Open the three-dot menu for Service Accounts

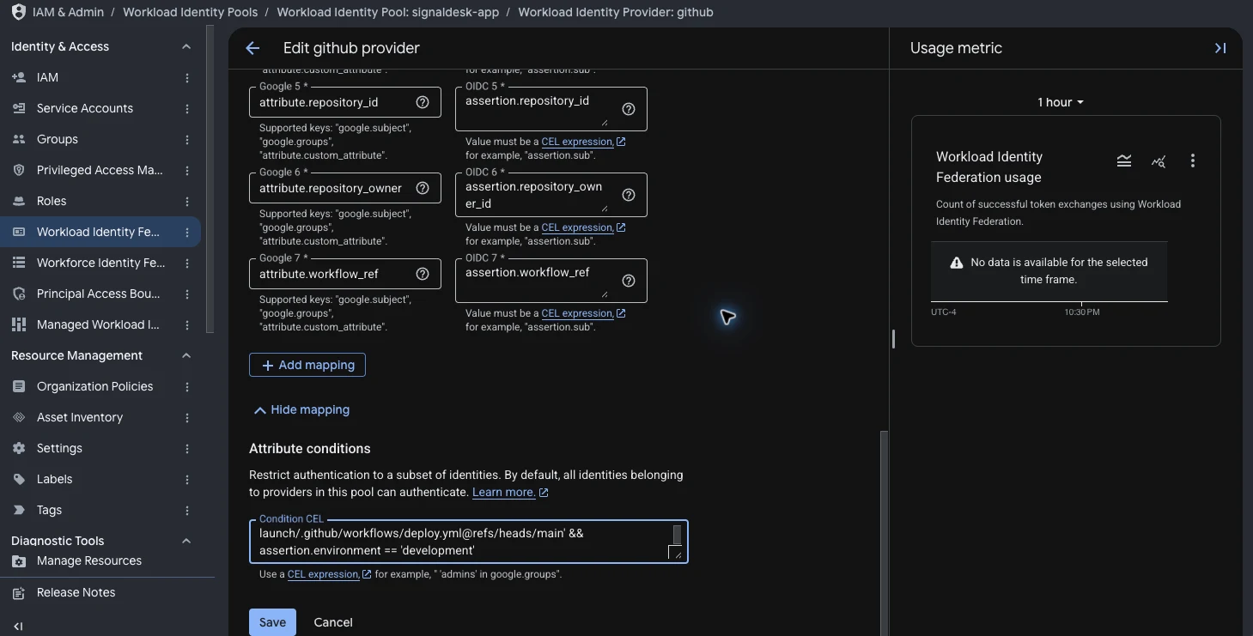(187, 108)
